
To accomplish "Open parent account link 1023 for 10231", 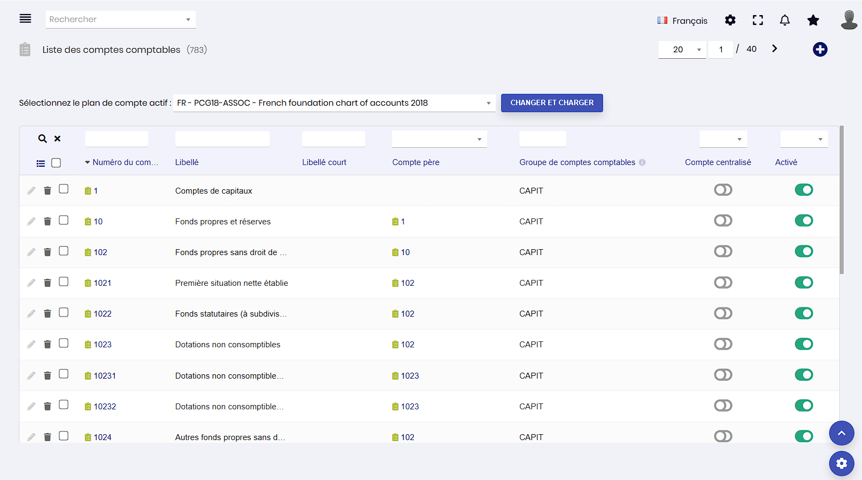I will (x=409, y=376).
